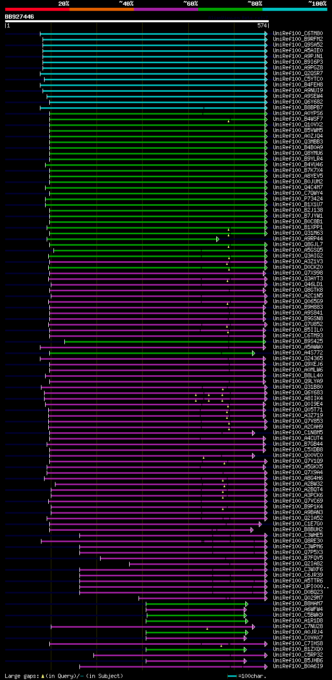Screen dimensions: 332x680
Task: Open the UniRef100_A5AIE0 hit link
Action: click(298, 51)
